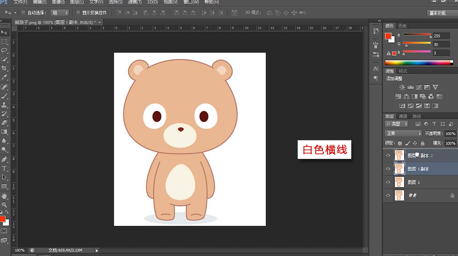Open the History panel icon
Screen dimensions: 458x256
point(376,31)
